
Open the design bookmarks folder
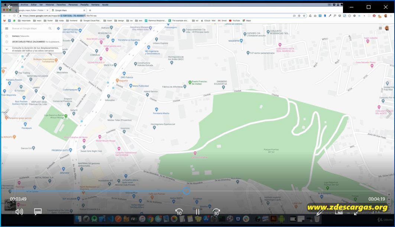tap(119, 21)
